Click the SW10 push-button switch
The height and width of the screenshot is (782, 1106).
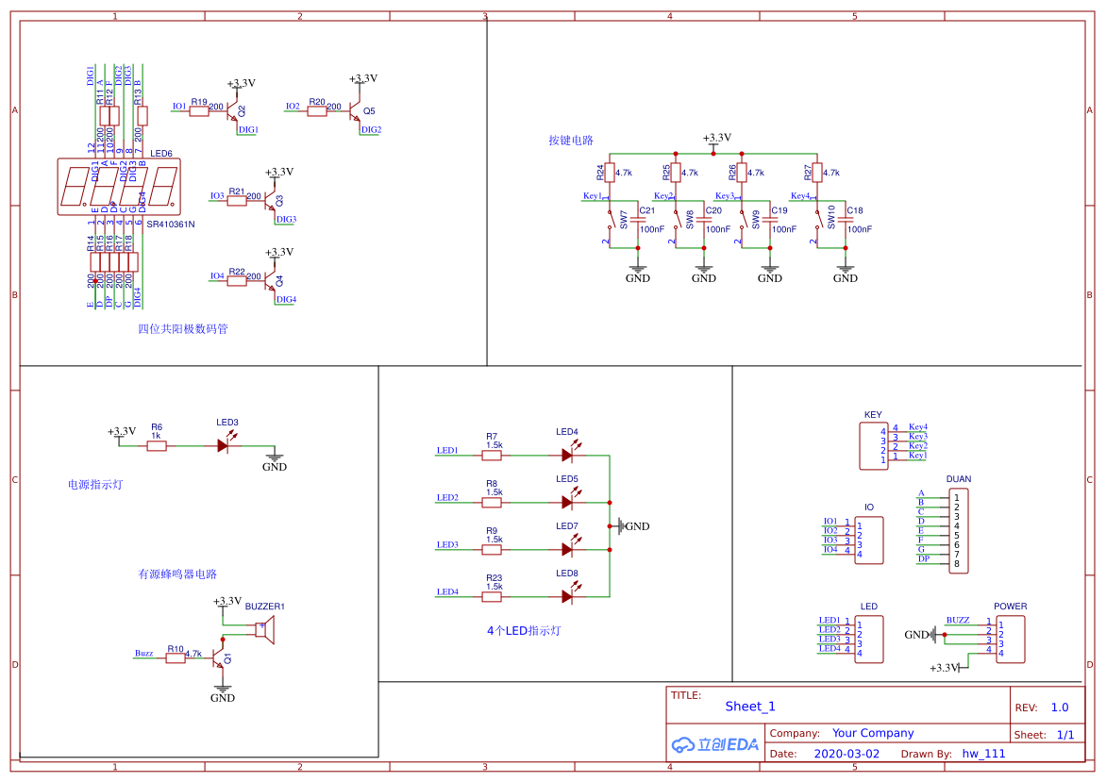[817, 219]
